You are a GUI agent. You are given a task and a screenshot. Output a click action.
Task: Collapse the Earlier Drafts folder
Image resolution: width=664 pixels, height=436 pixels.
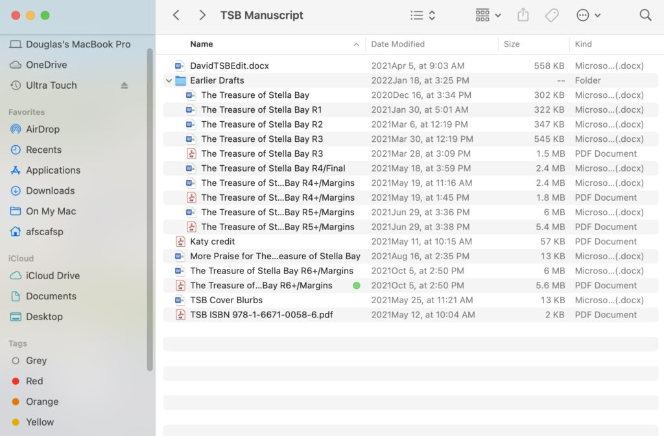point(169,80)
